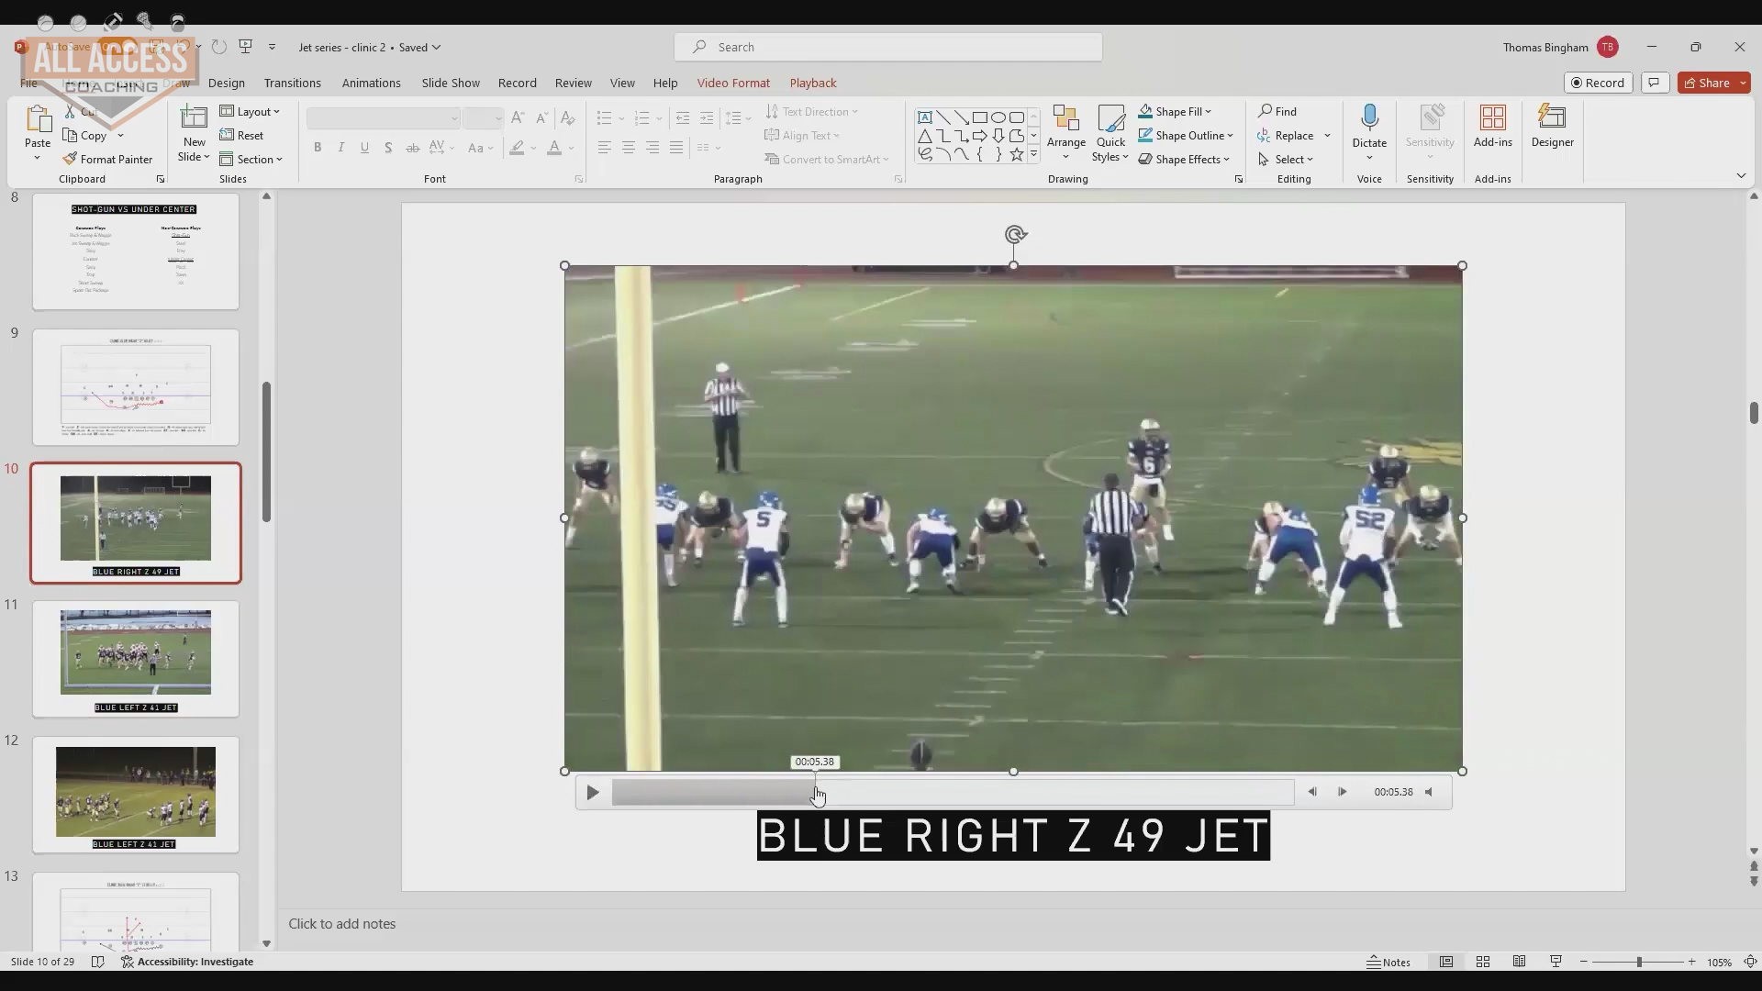Viewport: 1762px width, 991px height.
Task: Click the Format Painter button
Action: pyautogui.click(x=106, y=159)
